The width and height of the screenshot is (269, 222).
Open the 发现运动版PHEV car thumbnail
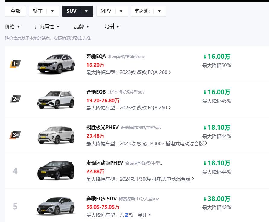[56, 171]
